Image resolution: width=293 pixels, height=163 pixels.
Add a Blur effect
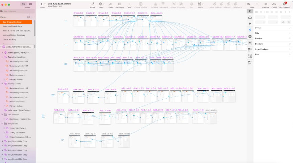tap(290, 54)
